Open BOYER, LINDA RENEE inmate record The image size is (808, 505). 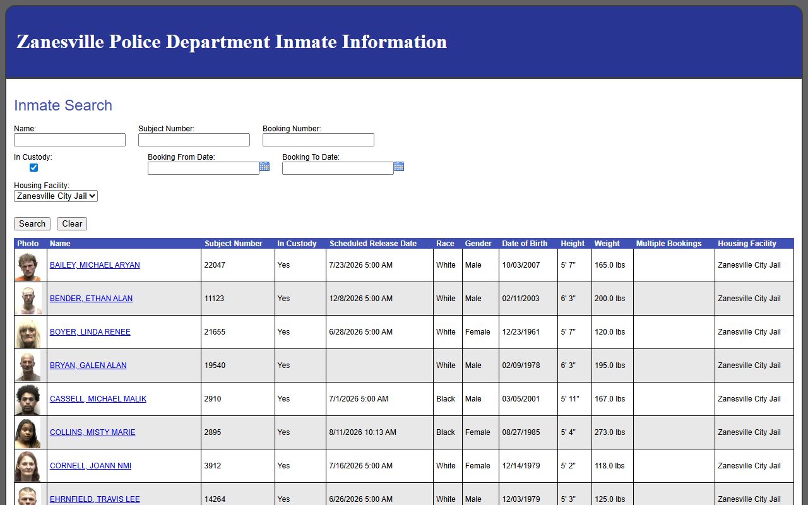click(90, 332)
